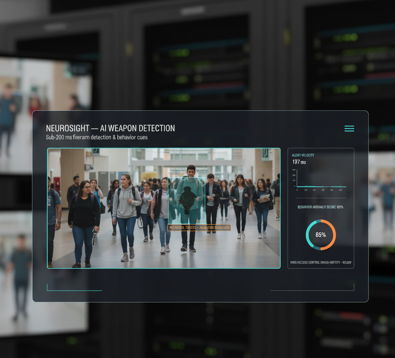Open the NEUROSIGHT title header menu
Viewport: 395px width, 358px height.
click(x=110, y=128)
